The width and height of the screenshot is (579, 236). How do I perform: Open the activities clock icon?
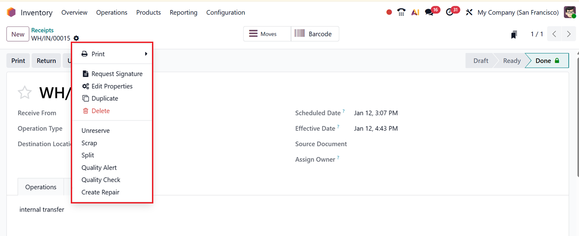[450, 13]
